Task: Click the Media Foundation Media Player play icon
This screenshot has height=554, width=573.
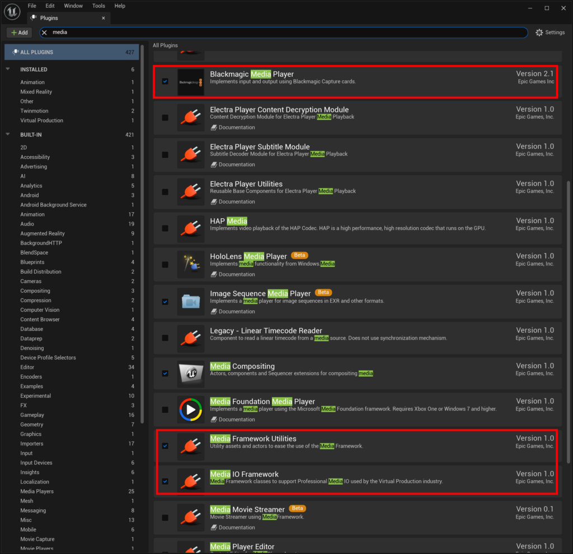Action: tap(191, 410)
